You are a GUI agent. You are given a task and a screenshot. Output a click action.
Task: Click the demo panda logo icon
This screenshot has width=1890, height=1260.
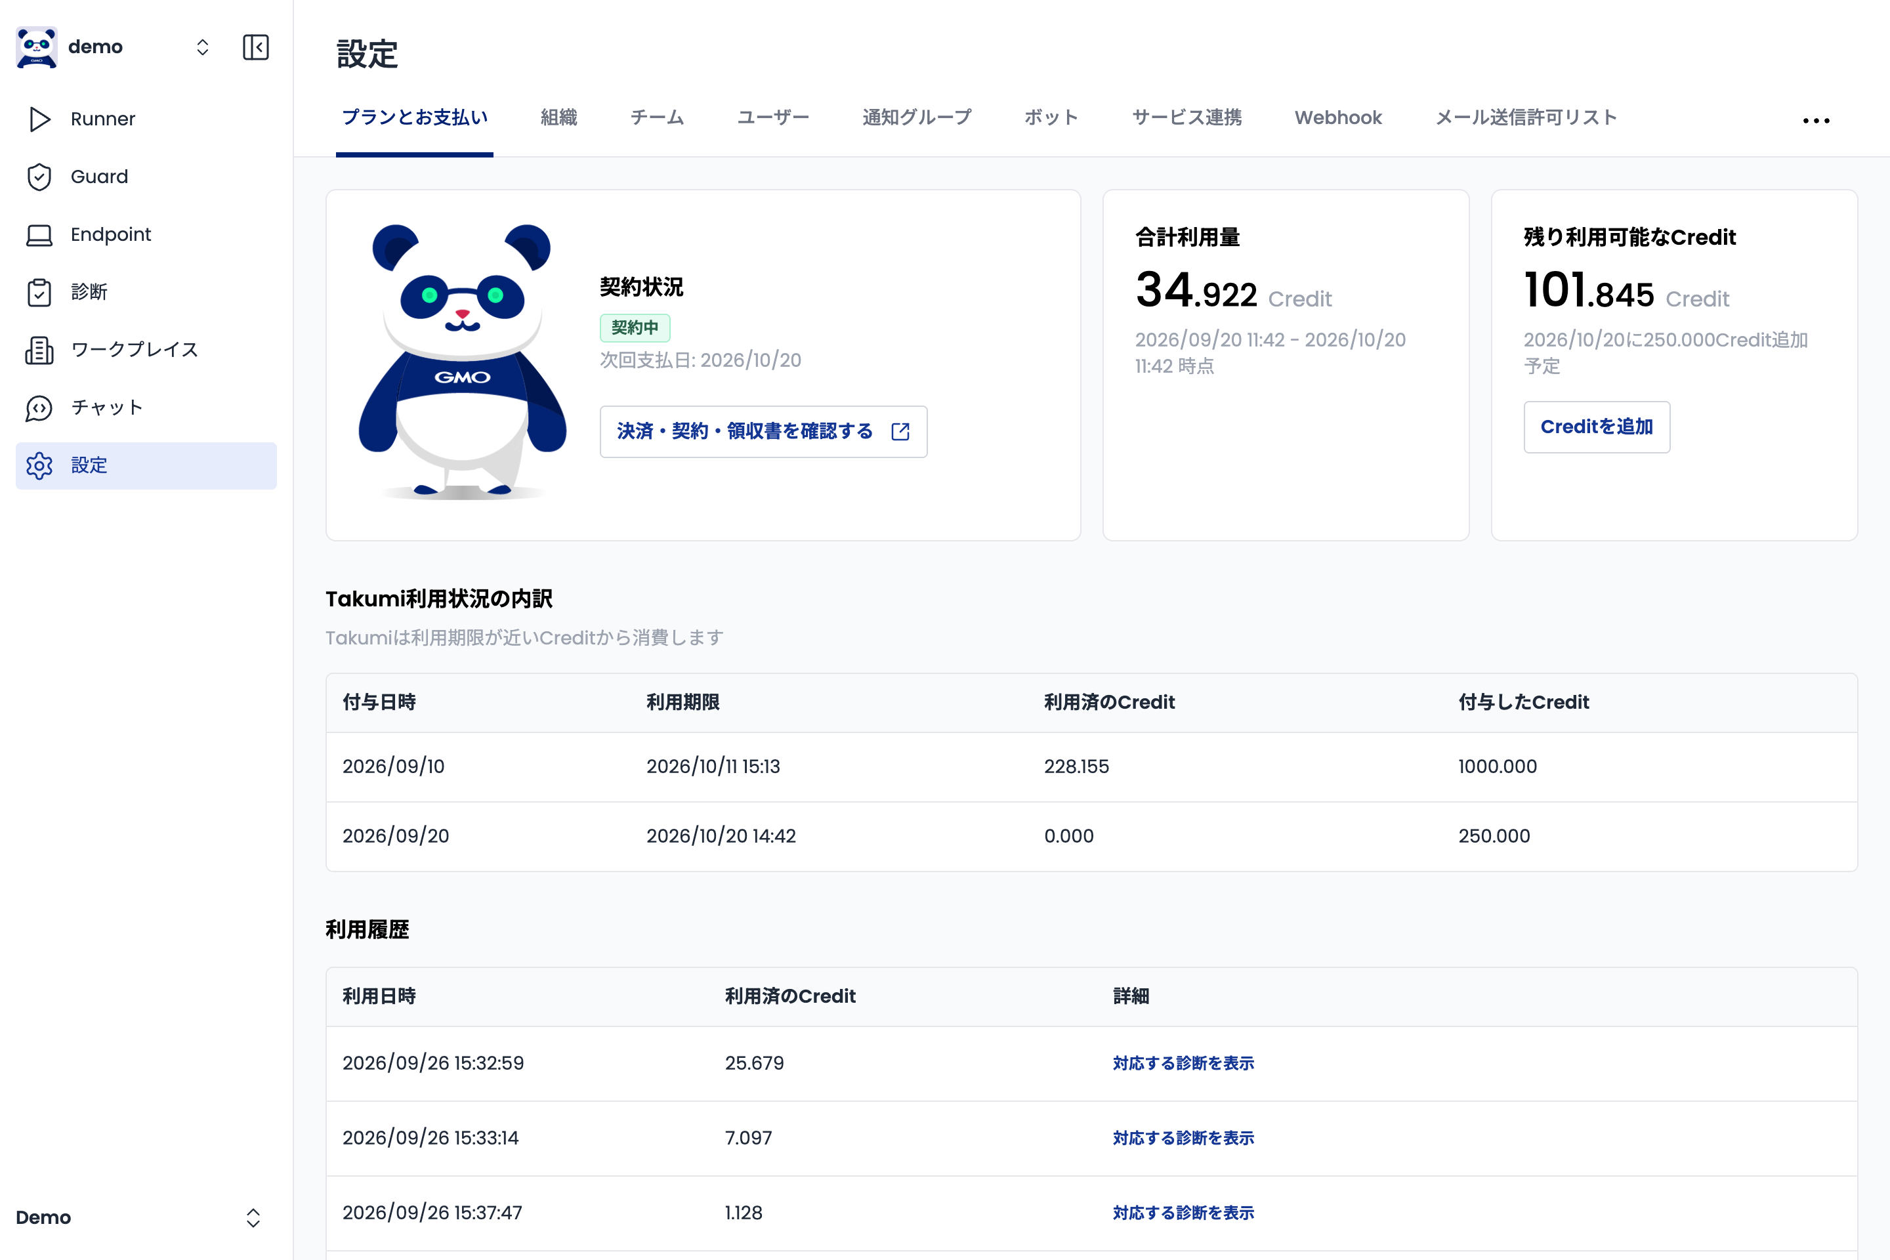click(36, 47)
